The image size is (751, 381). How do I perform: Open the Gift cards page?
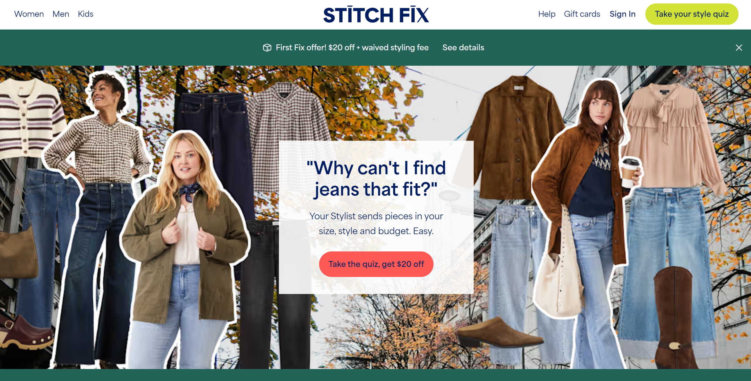click(x=582, y=14)
